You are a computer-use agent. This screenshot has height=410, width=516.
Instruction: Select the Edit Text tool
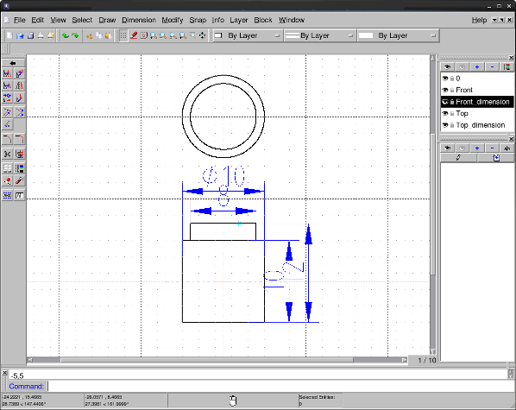click(20, 195)
